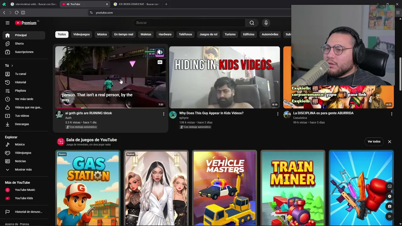Viewport: 402px width, 226px height.
Task: Click the magnifier search button
Action: pyautogui.click(x=252, y=23)
